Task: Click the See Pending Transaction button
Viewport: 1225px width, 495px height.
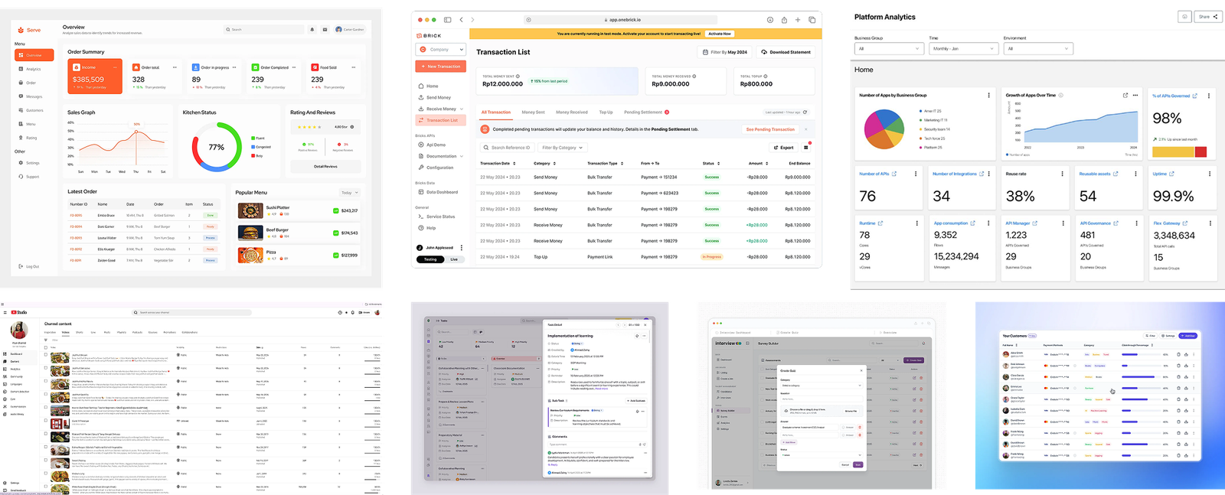Action: pyautogui.click(x=770, y=129)
